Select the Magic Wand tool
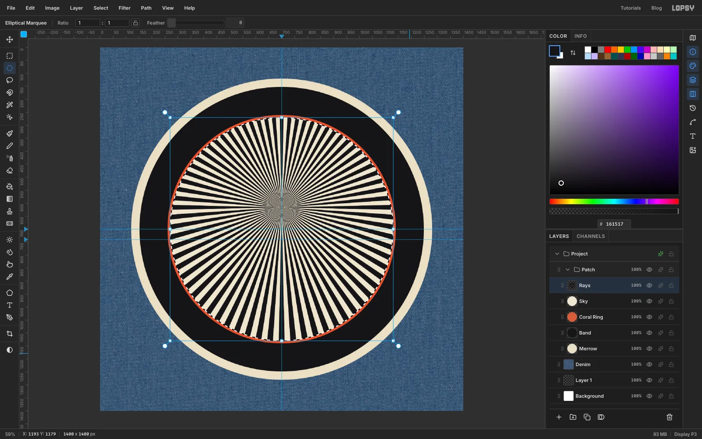The width and height of the screenshot is (702, 439). click(10, 105)
